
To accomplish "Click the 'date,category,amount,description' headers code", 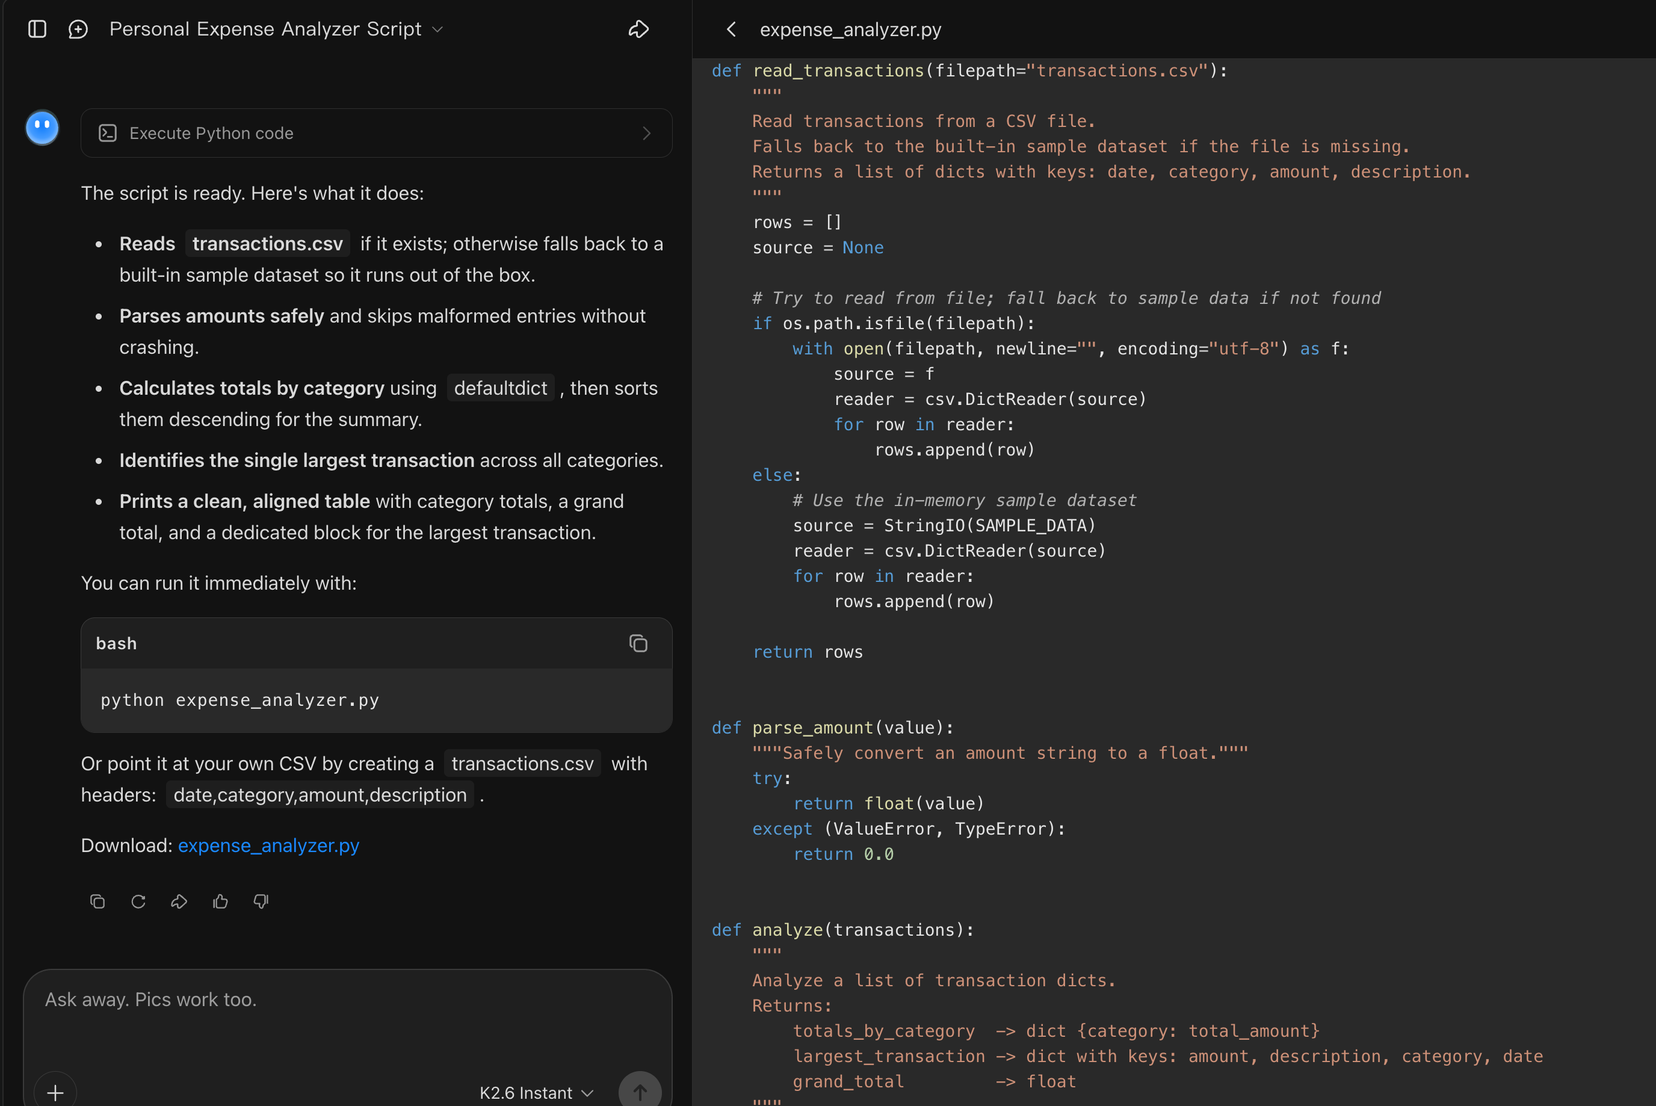I will point(320,795).
